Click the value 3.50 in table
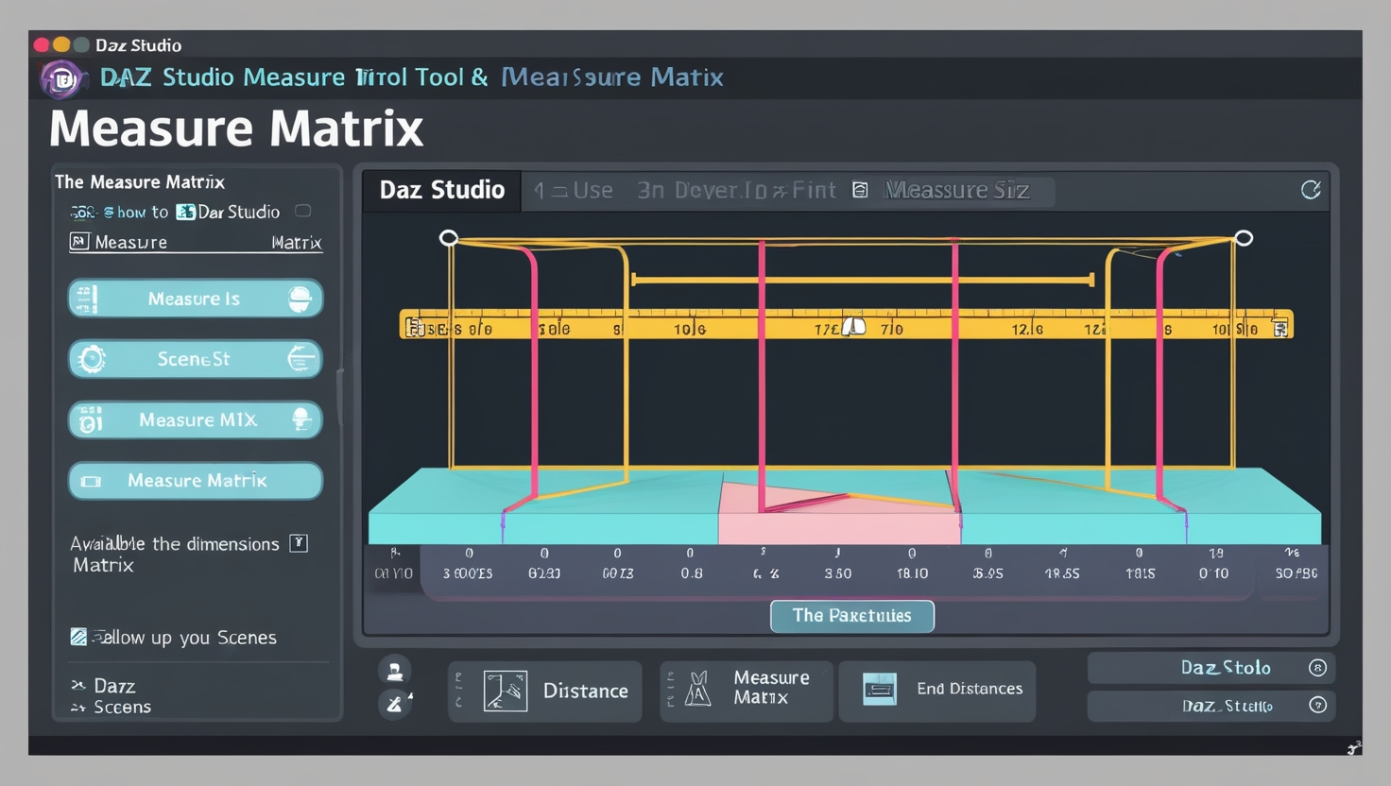 837,573
